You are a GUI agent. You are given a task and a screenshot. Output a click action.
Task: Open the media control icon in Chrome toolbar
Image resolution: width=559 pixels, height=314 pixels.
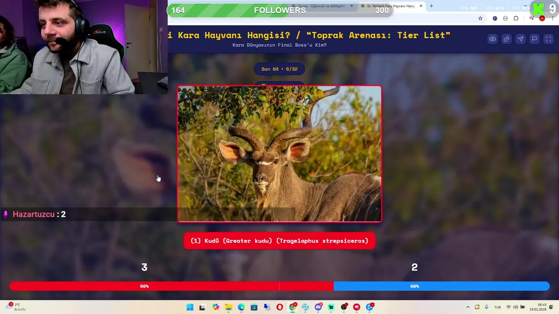tap(531, 18)
